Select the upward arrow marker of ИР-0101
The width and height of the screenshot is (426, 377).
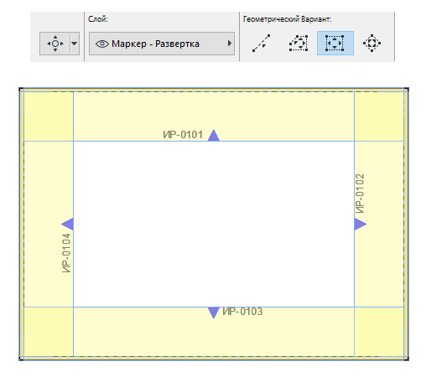click(214, 136)
